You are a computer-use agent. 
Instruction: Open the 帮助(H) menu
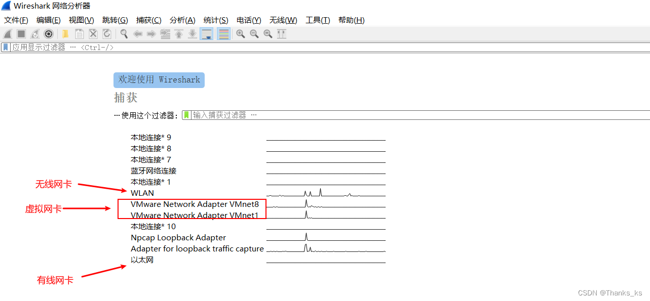point(352,20)
